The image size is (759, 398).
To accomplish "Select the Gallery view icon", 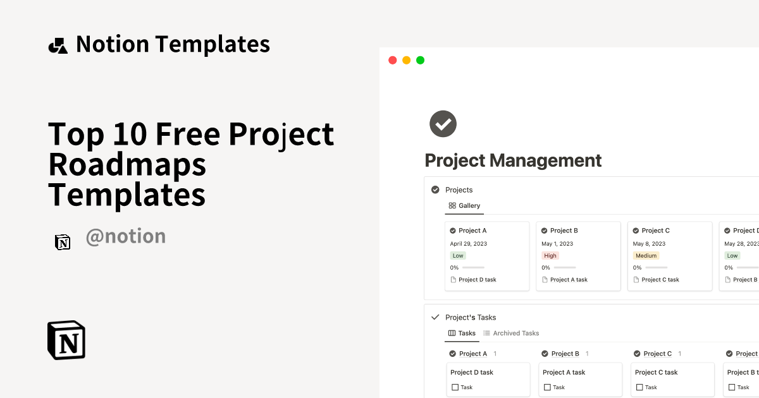I will (x=452, y=205).
